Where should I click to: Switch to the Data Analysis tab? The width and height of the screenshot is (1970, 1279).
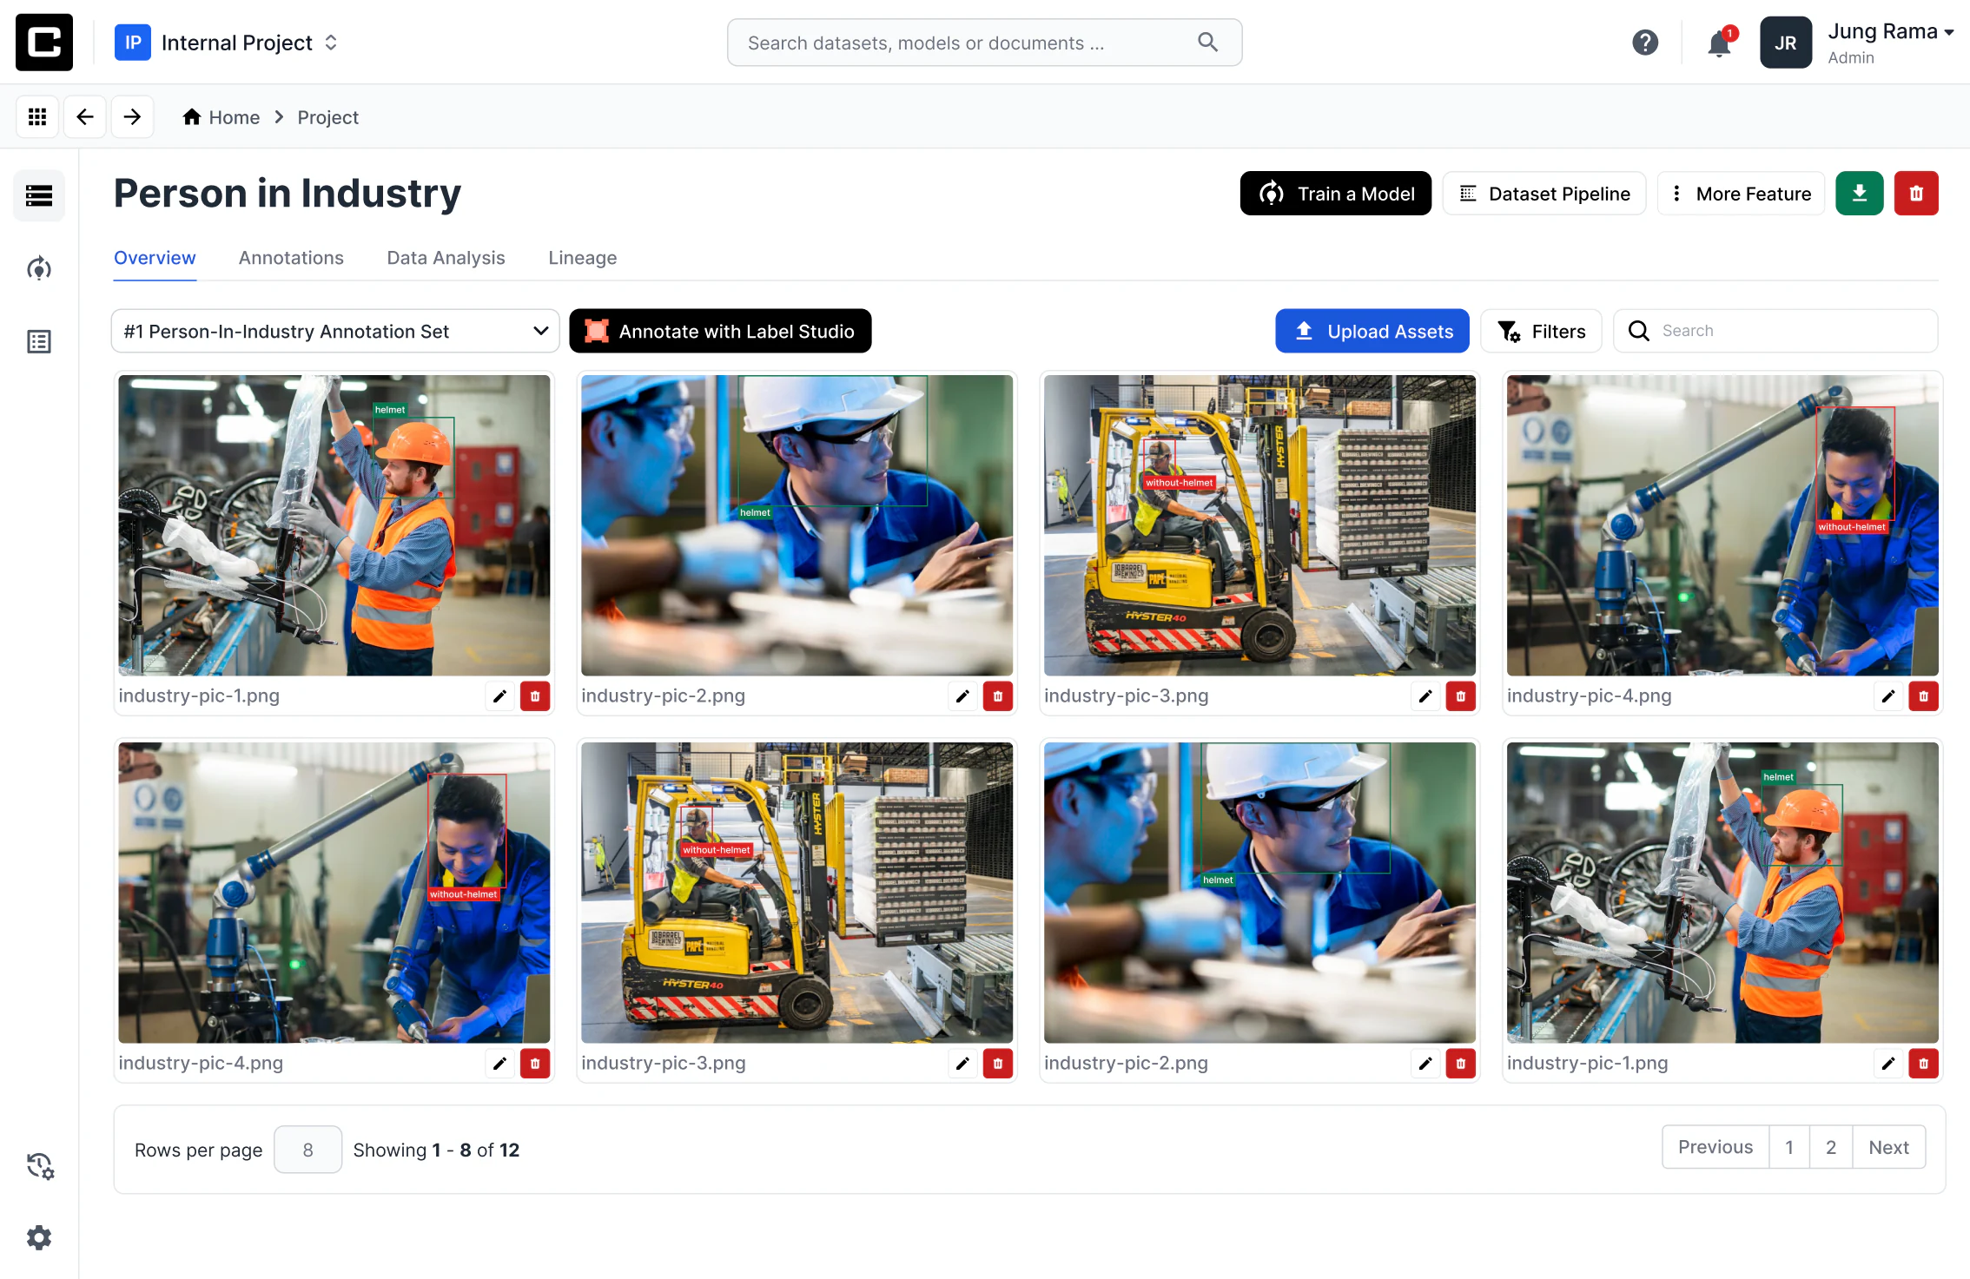pyautogui.click(x=446, y=258)
